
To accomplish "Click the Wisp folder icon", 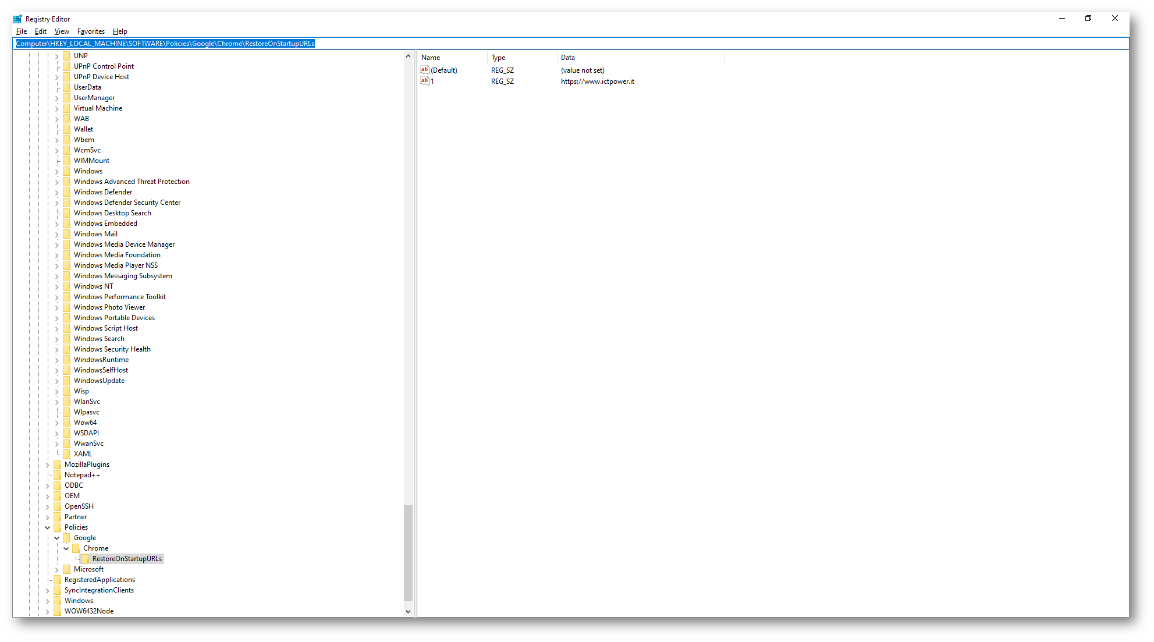I will pos(67,391).
